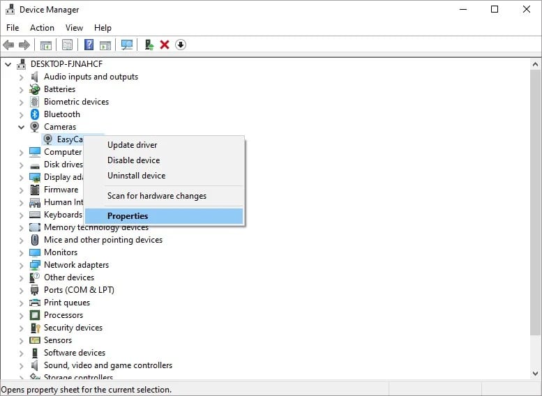
Task: Click the EasyCamera device icon
Action: tap(48, 139)
